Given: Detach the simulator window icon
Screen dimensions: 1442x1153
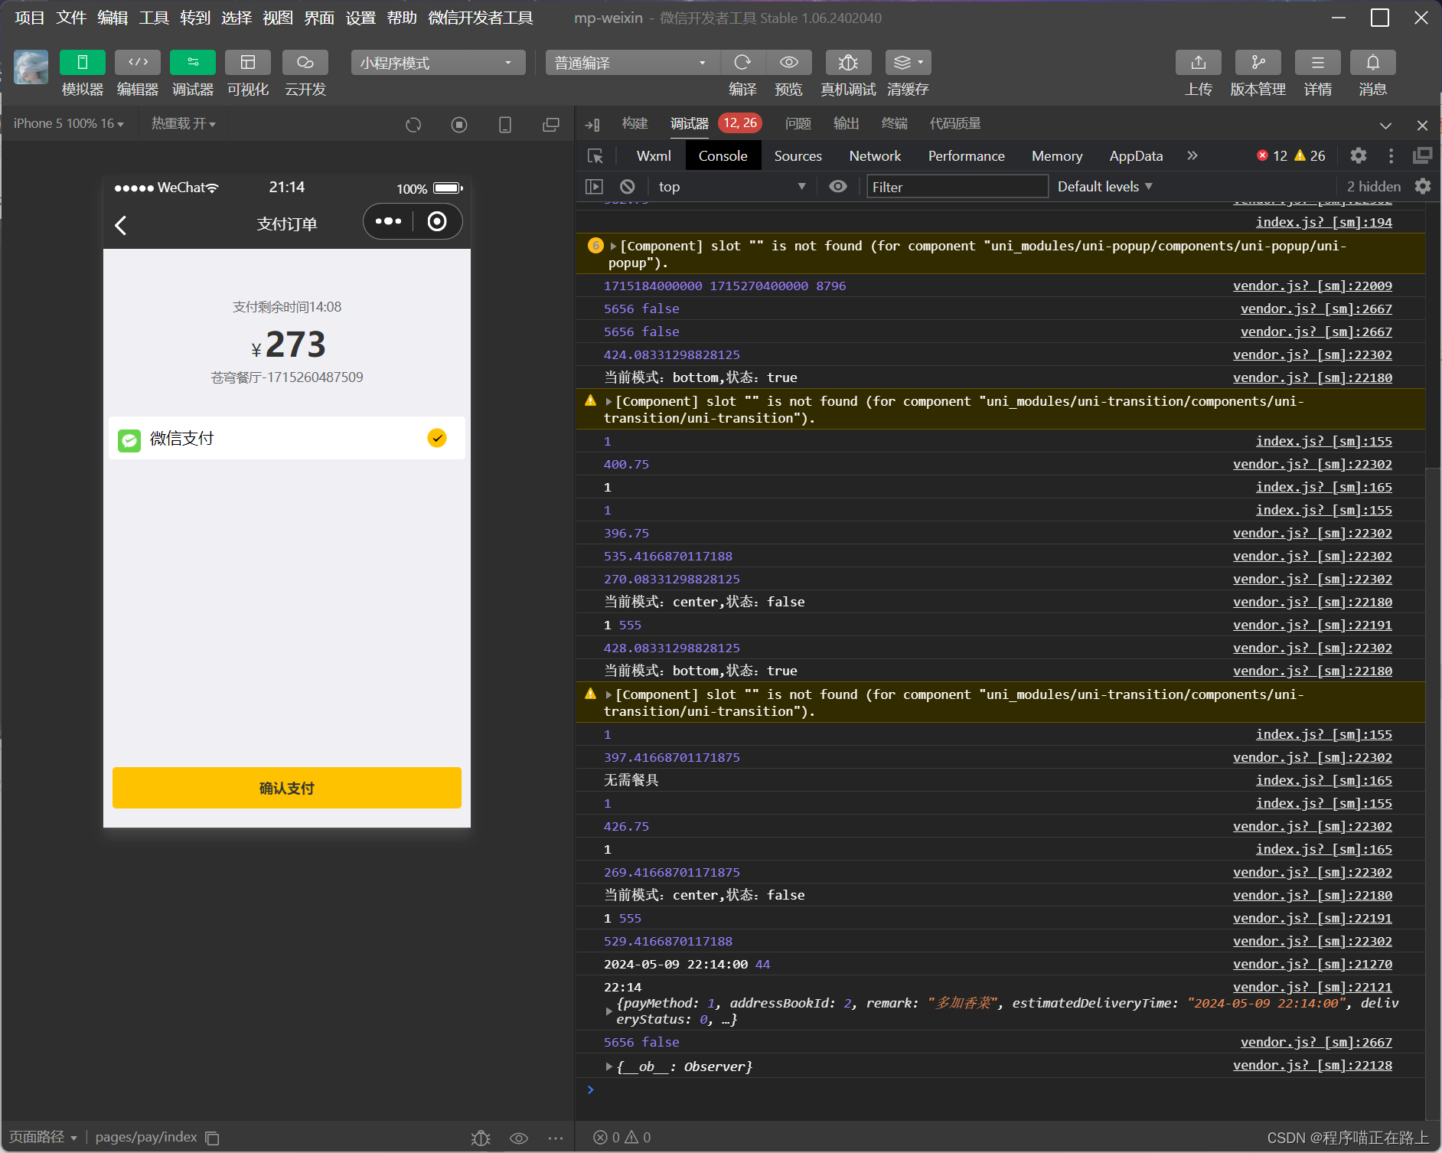Looking at the screenshot, I should [x=551, y=125].
